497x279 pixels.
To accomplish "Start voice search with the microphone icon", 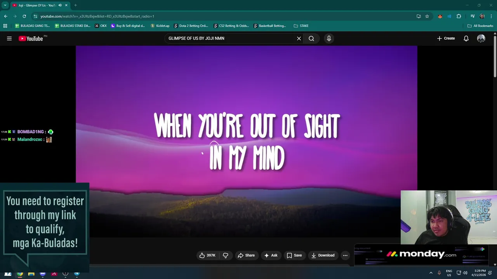I will click(329, 38).
